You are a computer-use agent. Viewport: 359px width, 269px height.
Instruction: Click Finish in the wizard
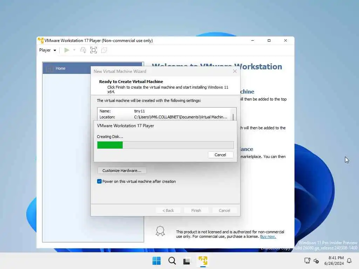tap(196, 211)
